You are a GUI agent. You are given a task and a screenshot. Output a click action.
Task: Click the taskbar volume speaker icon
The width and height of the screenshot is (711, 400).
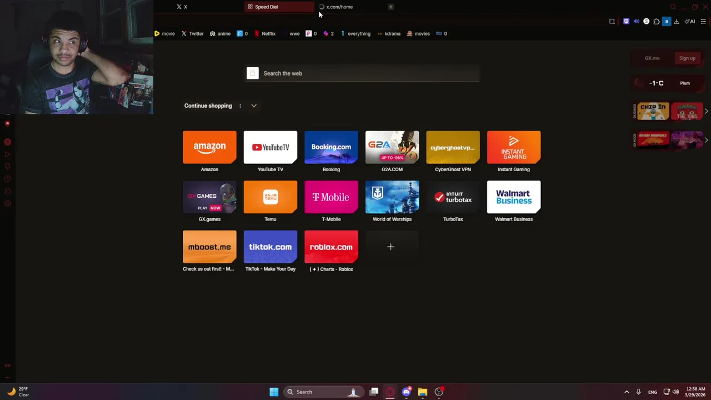[675, 392]
